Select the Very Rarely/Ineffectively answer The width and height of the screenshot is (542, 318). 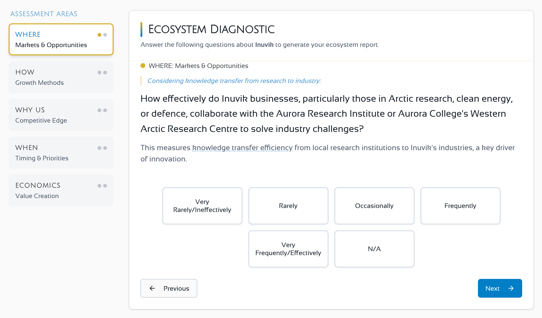tap(202, 206)
